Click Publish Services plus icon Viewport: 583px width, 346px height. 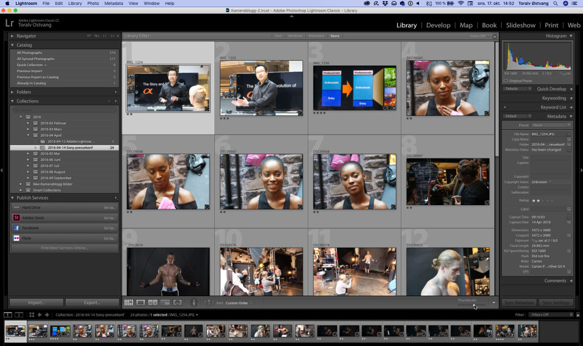pyautogui.click(x=115, y=198)
